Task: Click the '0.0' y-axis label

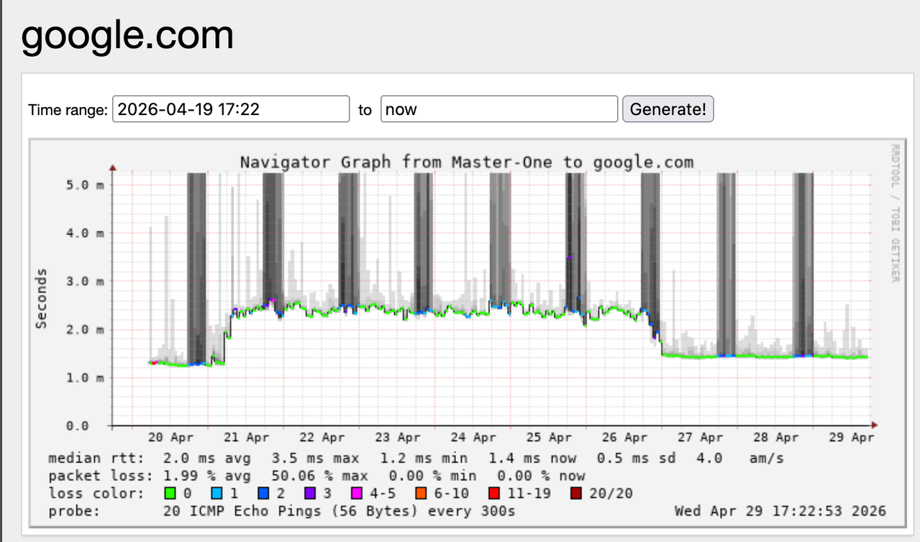Action: [x=77, y=426]
